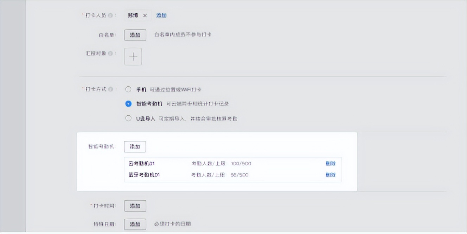Image resolution: width=467 pixels, height=234 pixels.
Task: Click the 郑博 member tag
Action: pos(135,15)
